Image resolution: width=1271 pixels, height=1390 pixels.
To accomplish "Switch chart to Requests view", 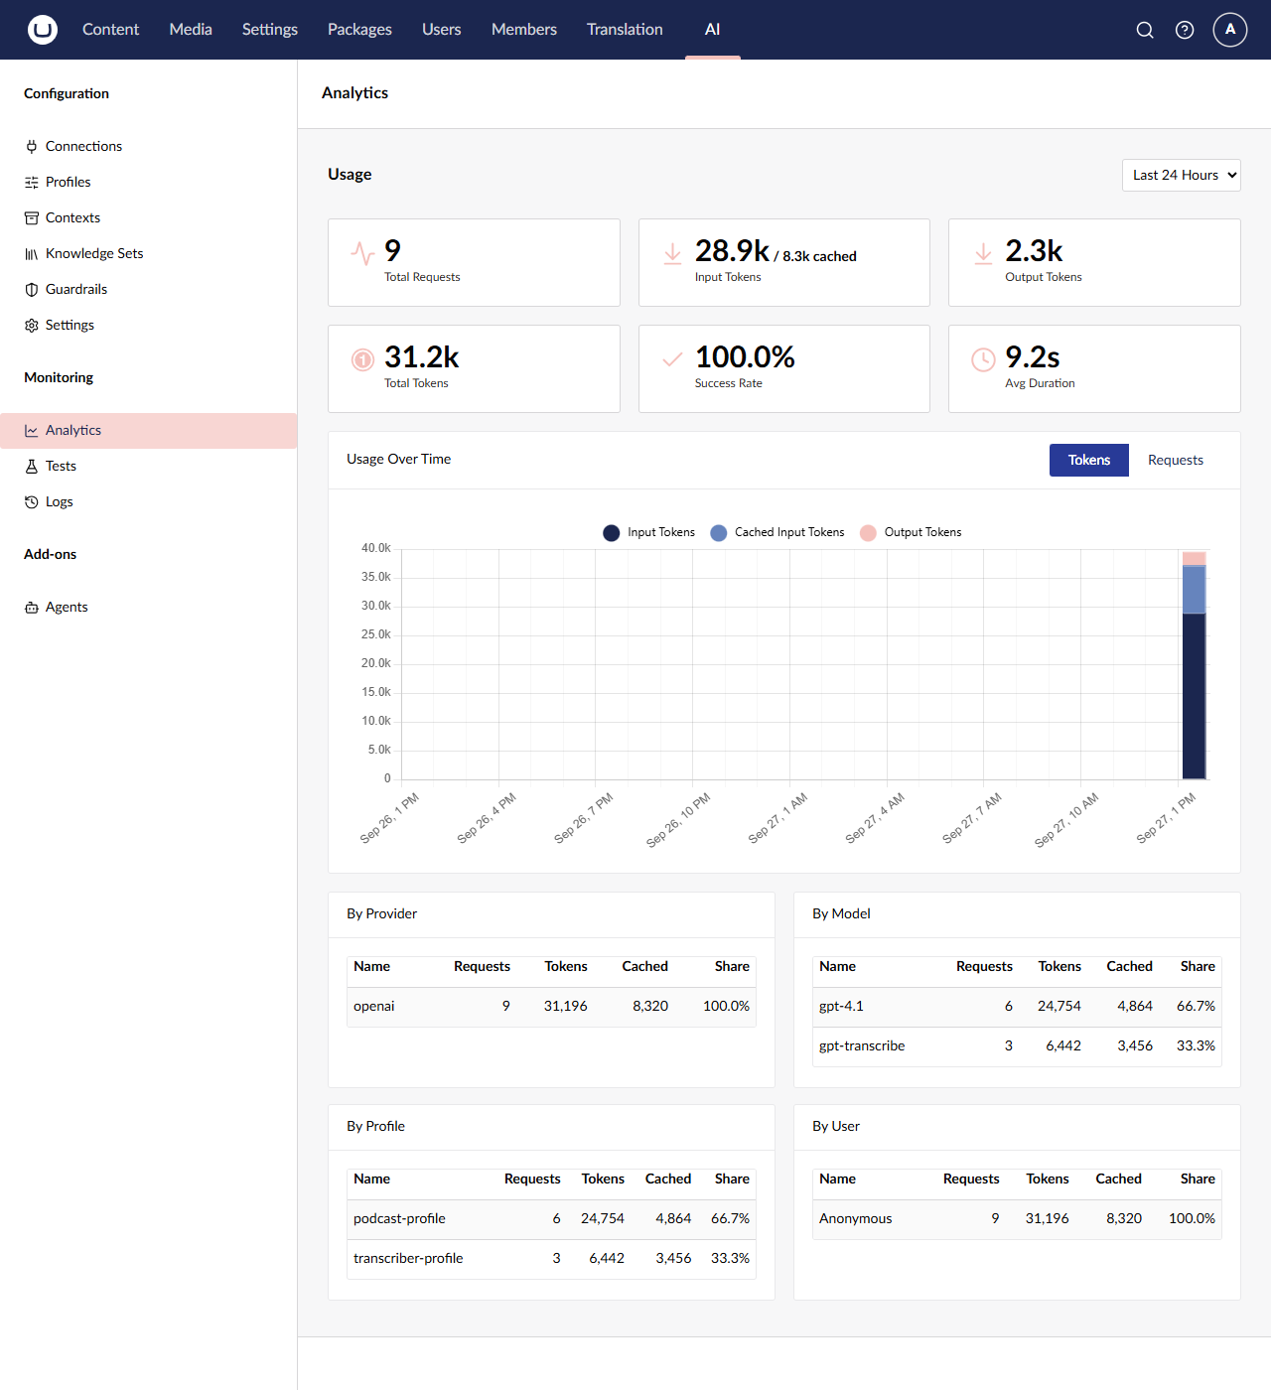I will pyautogui.click(x=1176, y=460).
